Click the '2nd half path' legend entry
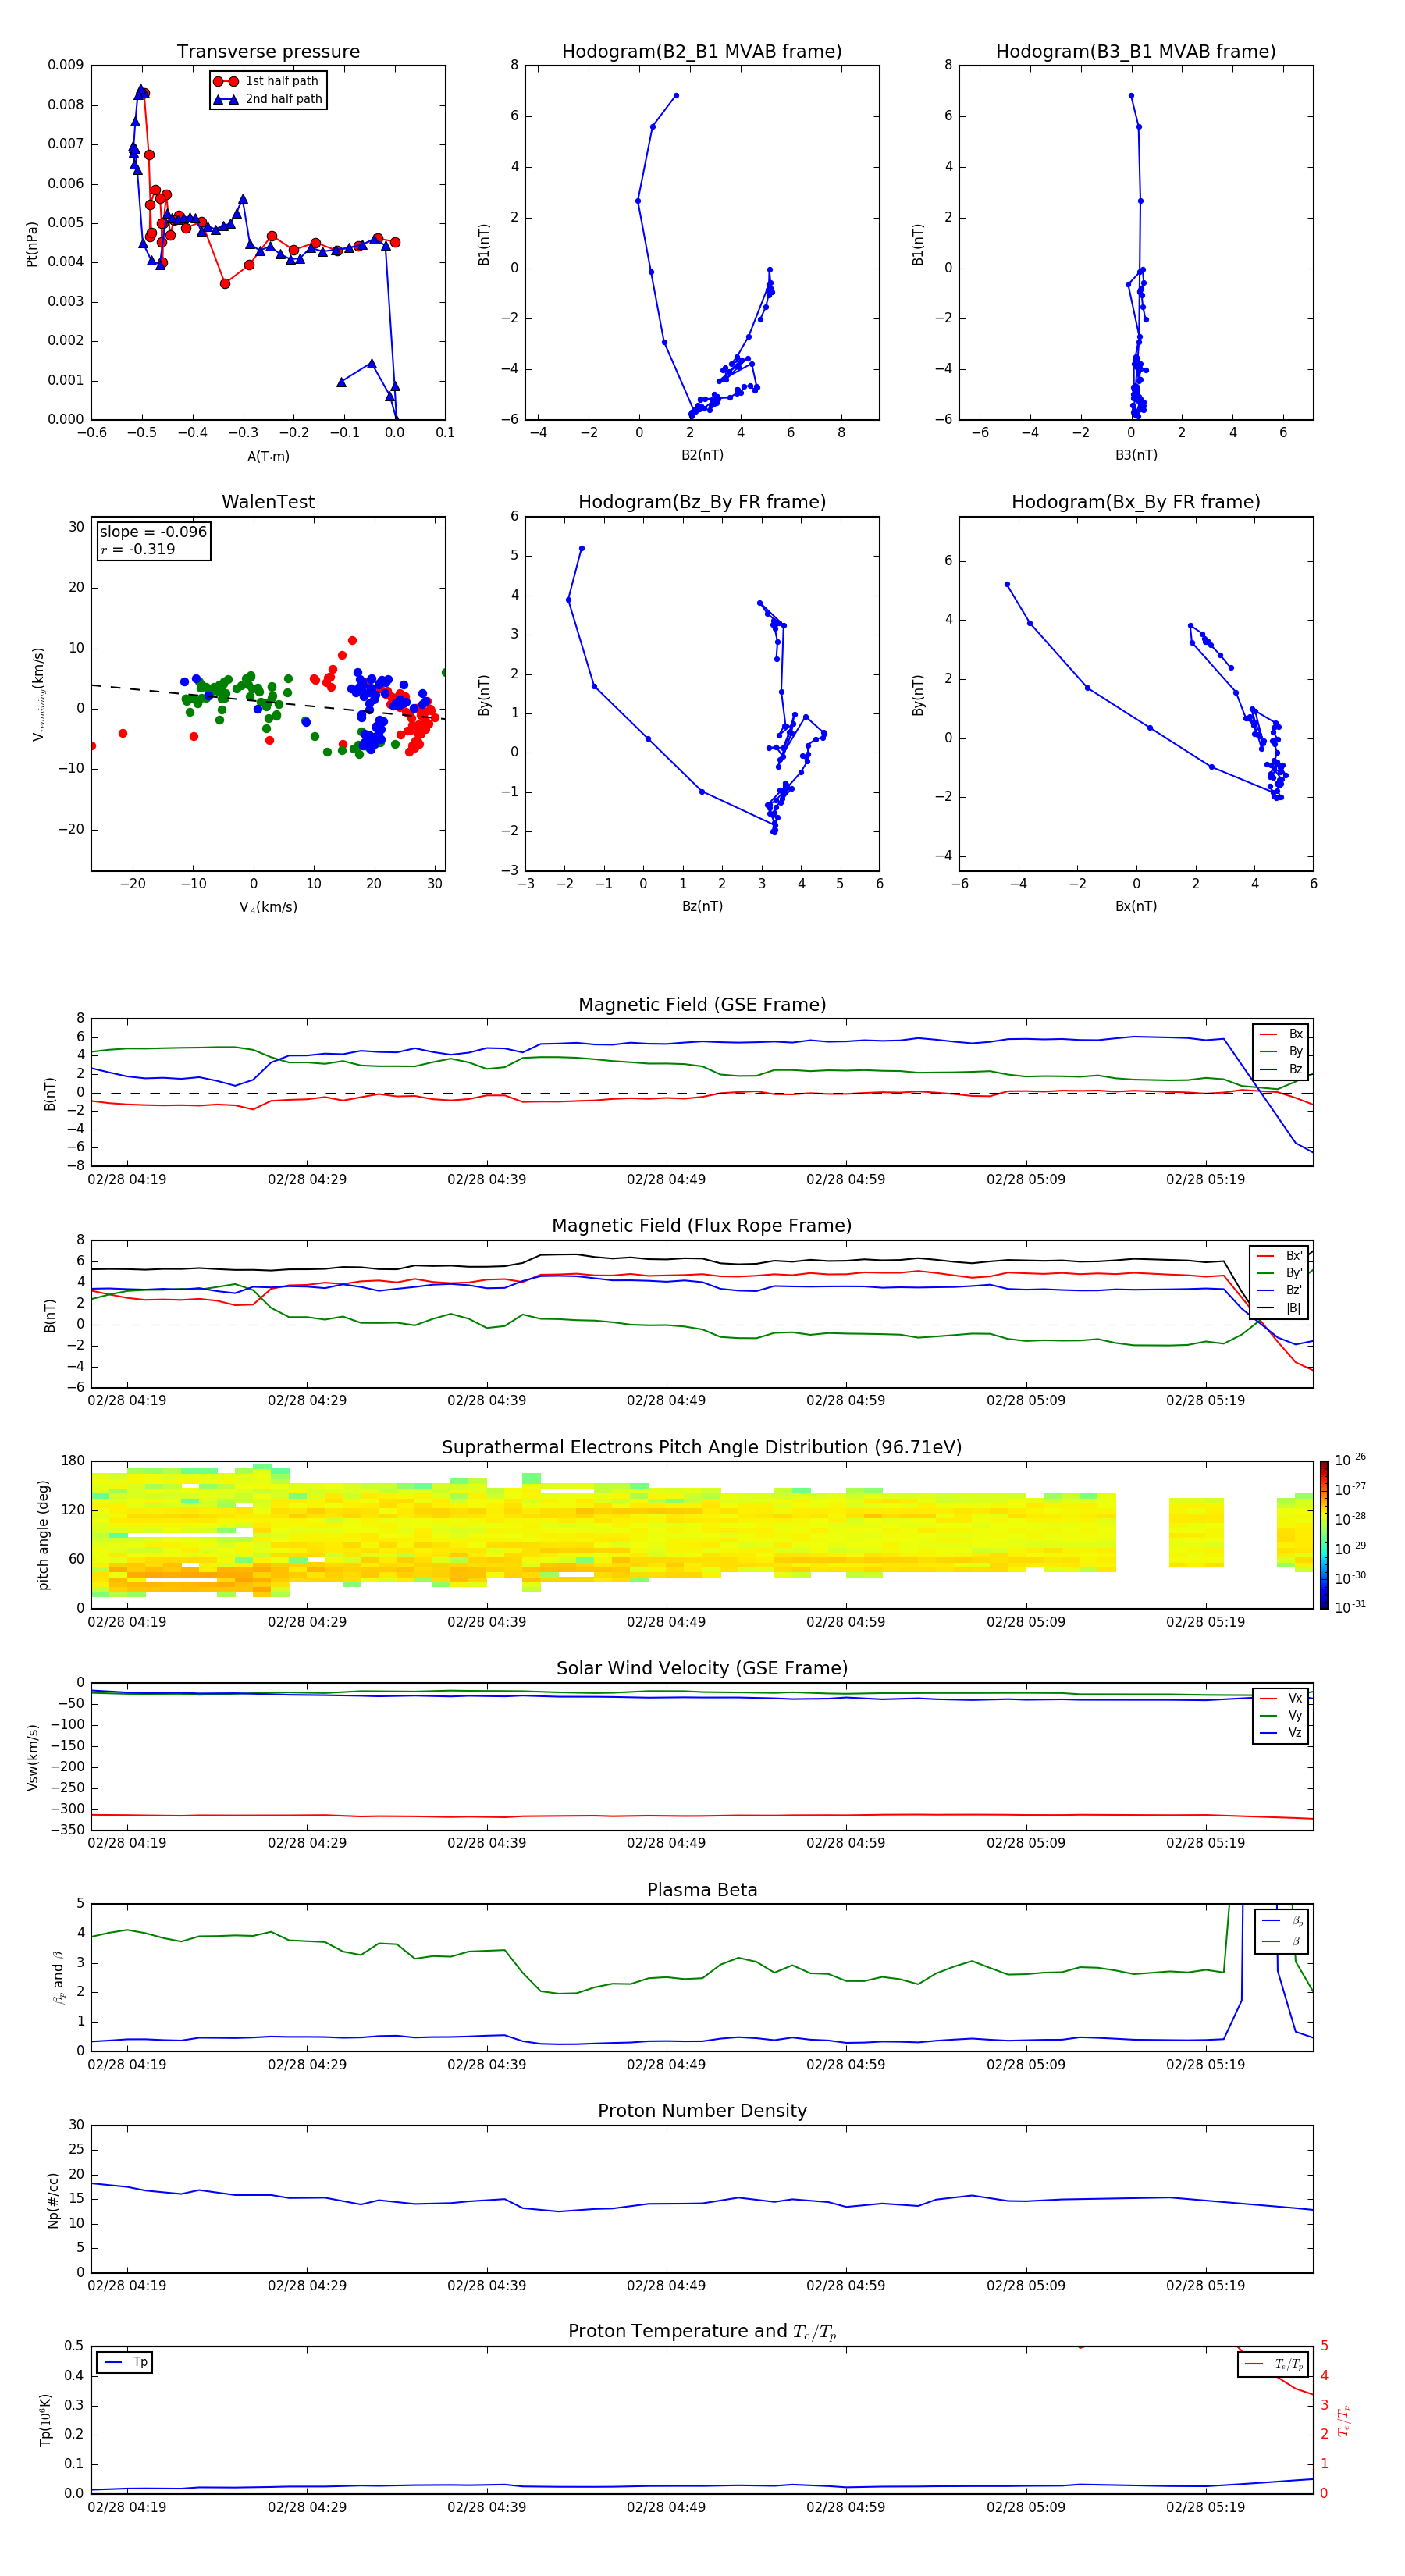 point(268,99)
